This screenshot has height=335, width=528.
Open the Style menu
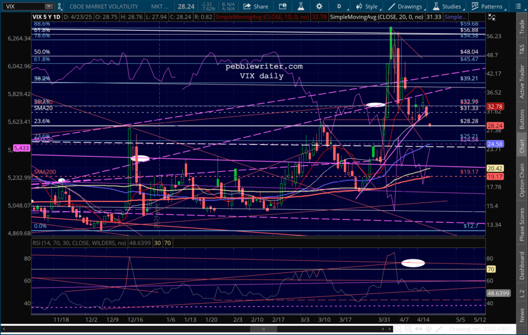point(367,6)
